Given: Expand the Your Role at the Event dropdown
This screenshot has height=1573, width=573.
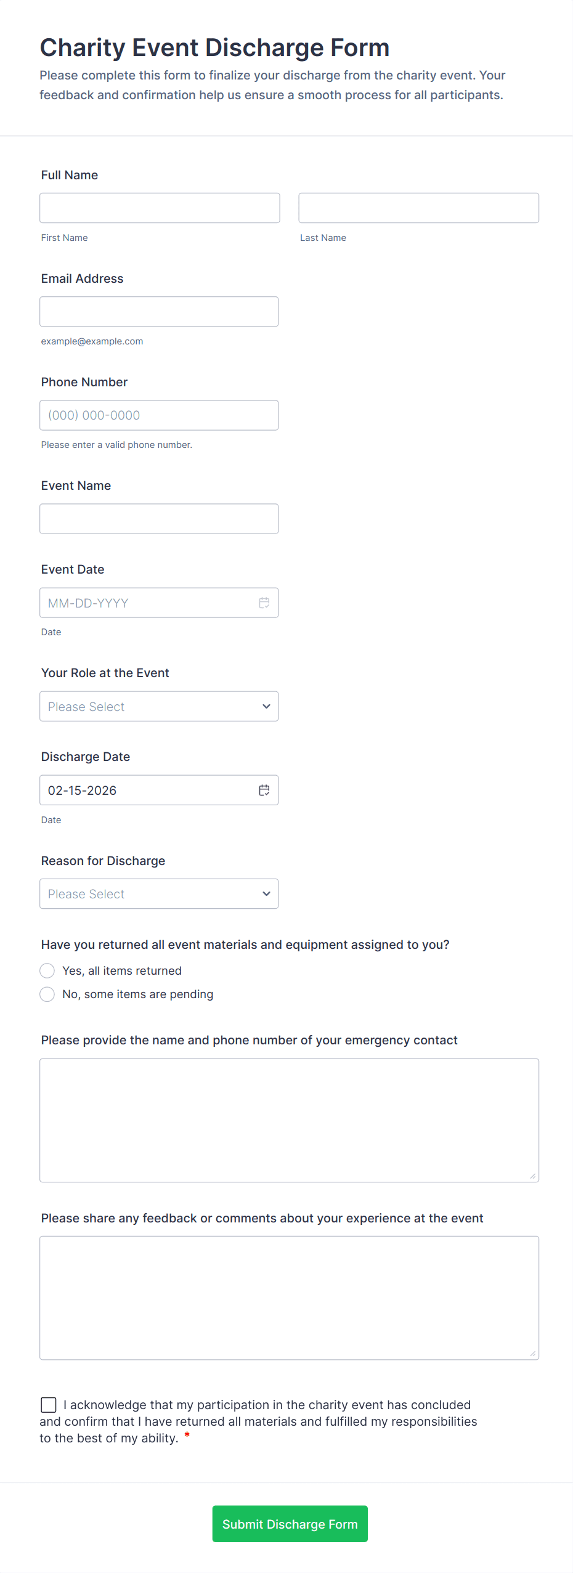Looking at the screenshot, I should click(x=159, y=706).
